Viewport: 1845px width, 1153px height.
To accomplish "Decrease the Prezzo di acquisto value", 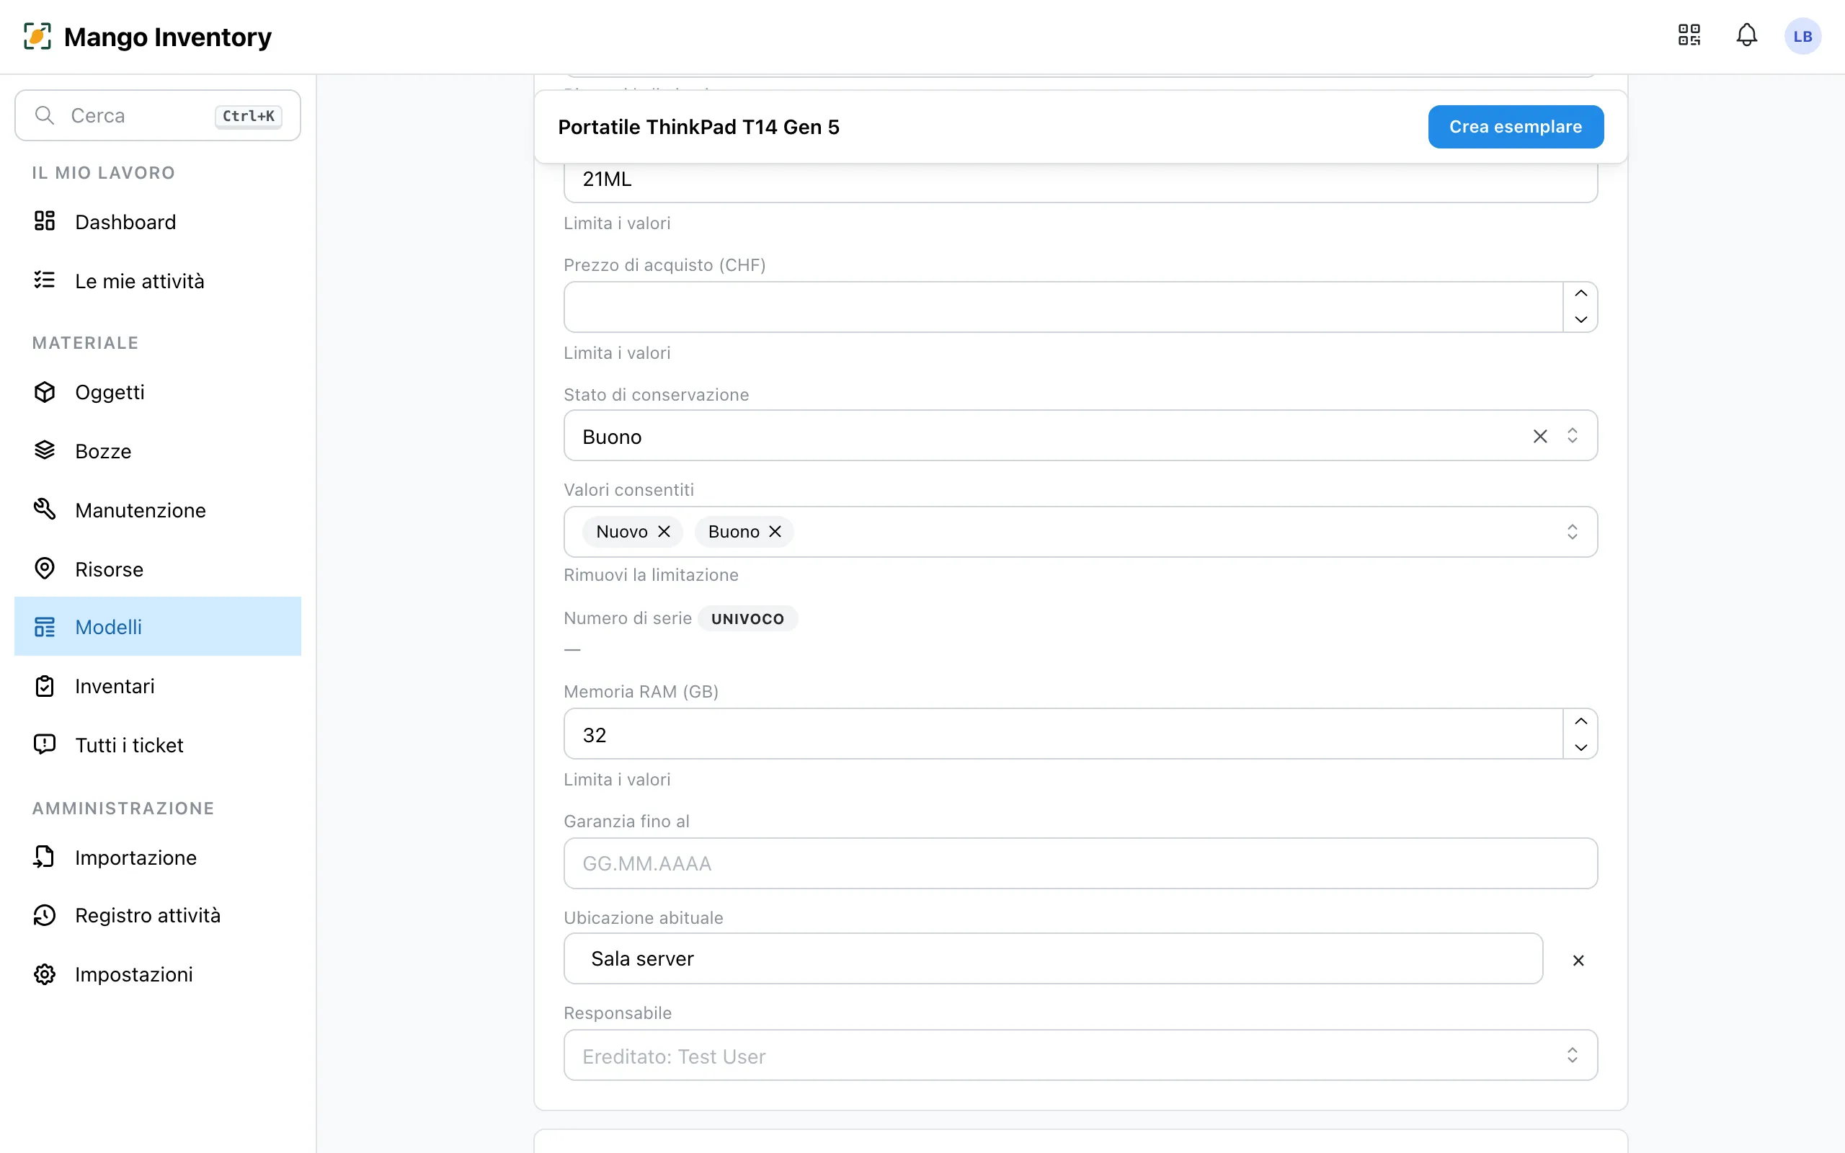I will [x=1581, y=319].
